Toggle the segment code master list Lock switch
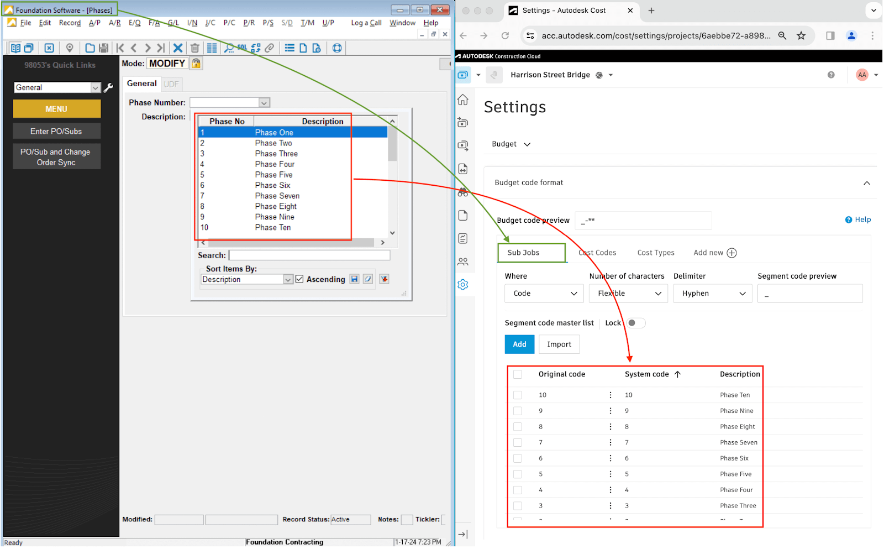The image size is (884, 549). (635, 323)
